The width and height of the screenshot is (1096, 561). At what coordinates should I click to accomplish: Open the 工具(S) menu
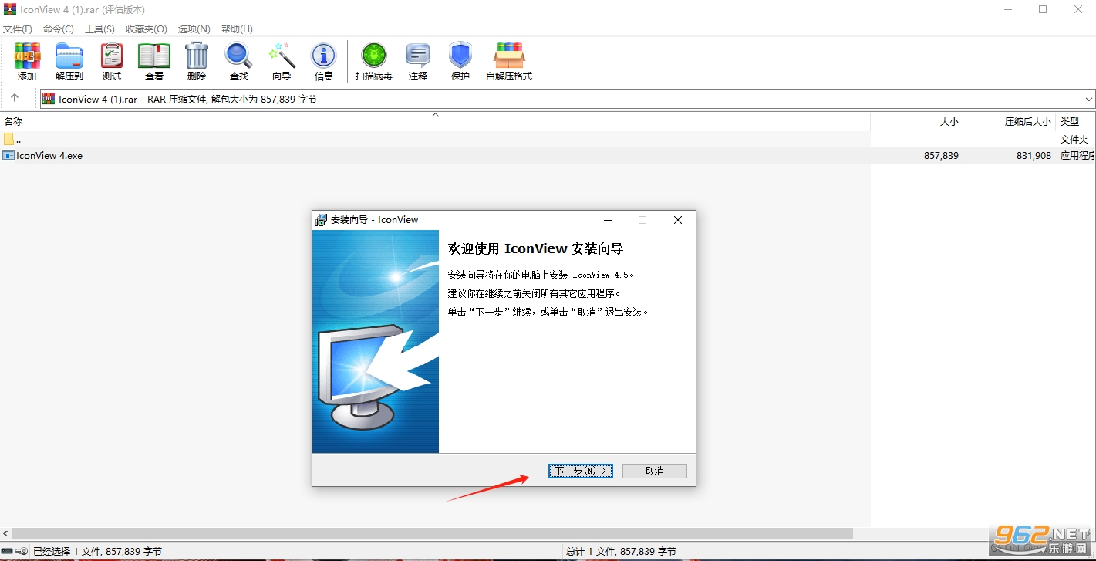[x=99, y=29]
